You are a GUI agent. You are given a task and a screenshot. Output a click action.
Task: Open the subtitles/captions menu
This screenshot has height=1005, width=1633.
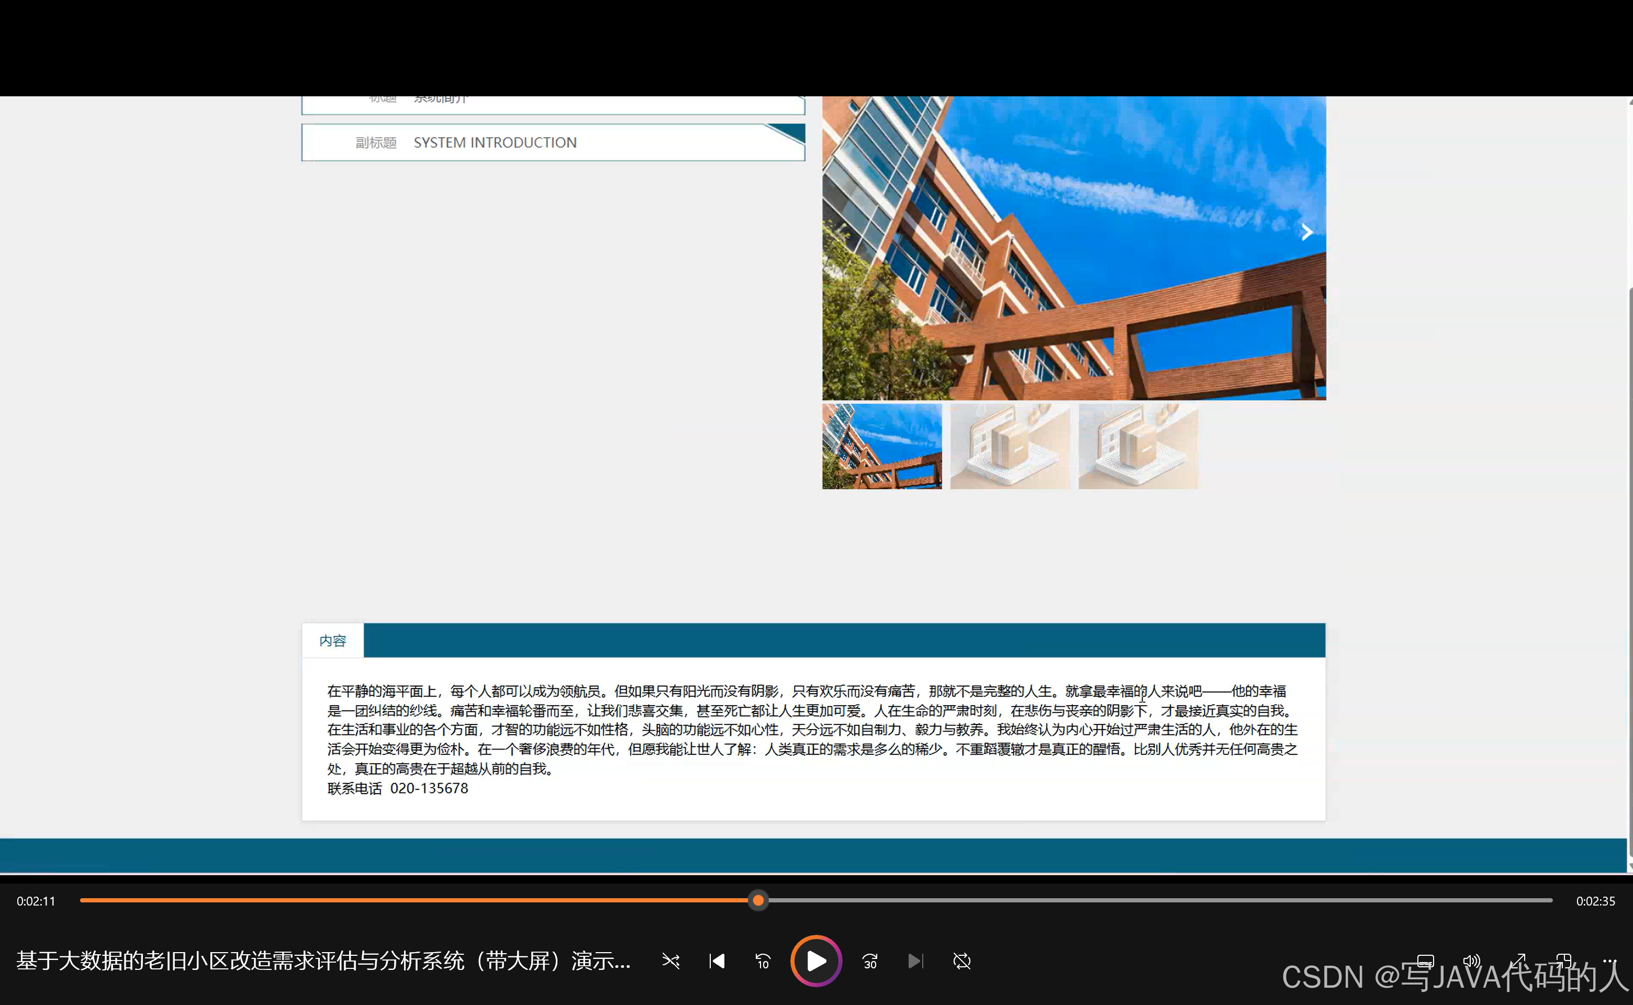1426,961
